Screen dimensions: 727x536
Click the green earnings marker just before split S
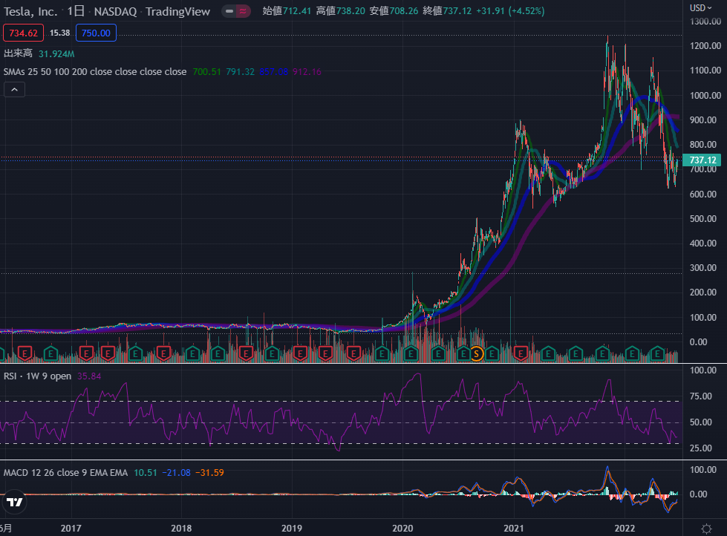463,354
